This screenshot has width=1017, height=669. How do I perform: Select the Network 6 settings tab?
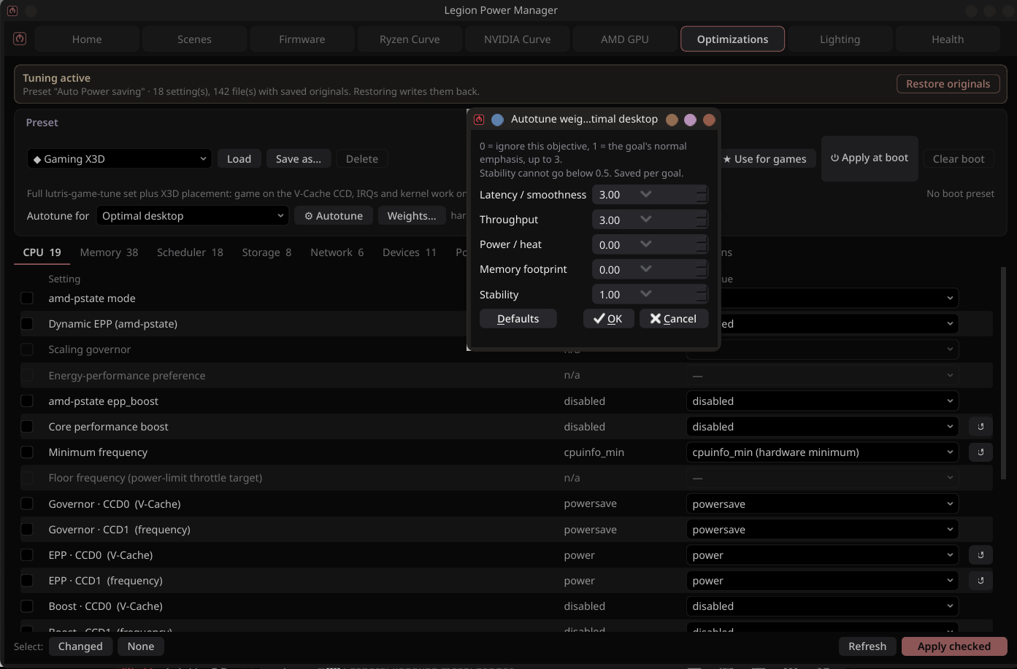tap(337, 252)
